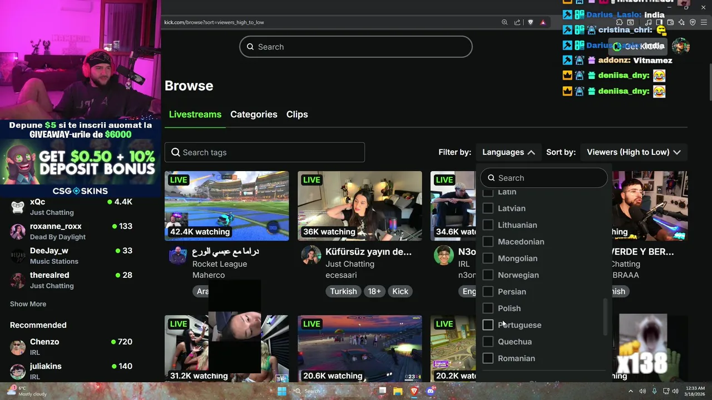
Task: Collapse the Languages filter dropdown
Action: [x=508, y=152]
